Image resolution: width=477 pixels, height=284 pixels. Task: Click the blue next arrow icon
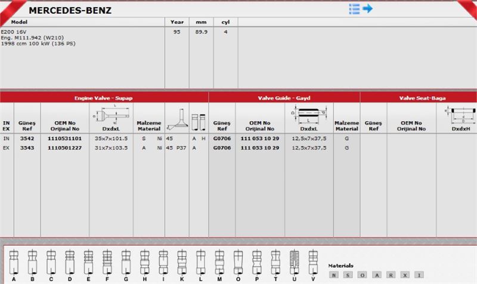point(367,8)
